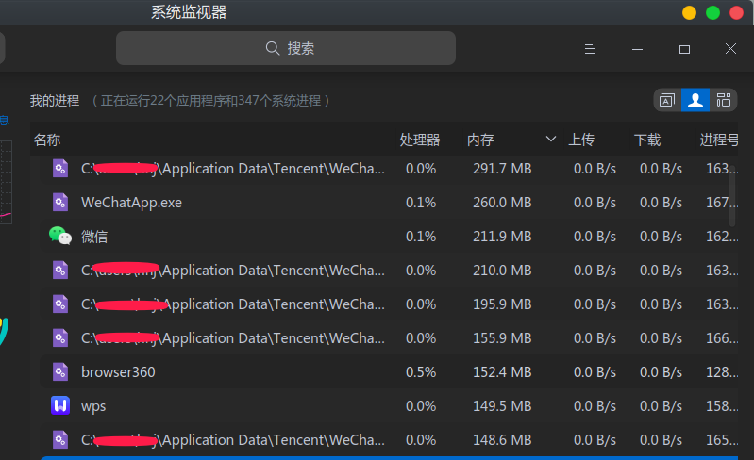Click the 我的进程 heading
Image resolution: width=754 pixels, height=460 pixels.
click(55, 101)
